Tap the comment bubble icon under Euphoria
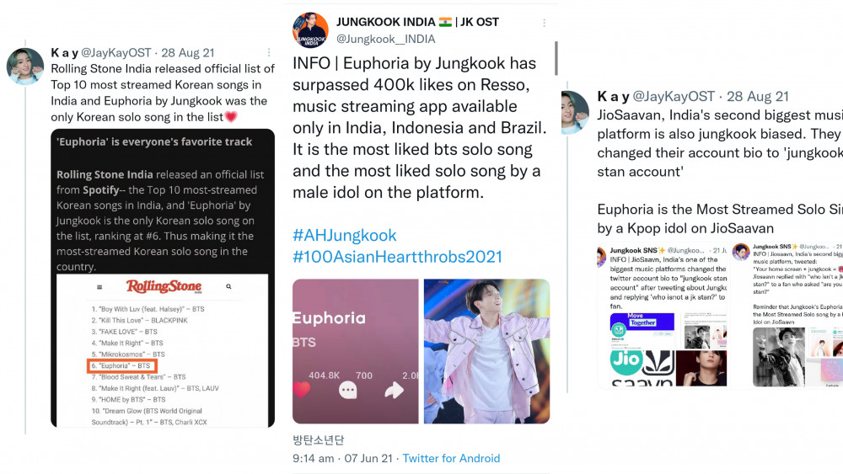843x474 pixels. [348, 390]
